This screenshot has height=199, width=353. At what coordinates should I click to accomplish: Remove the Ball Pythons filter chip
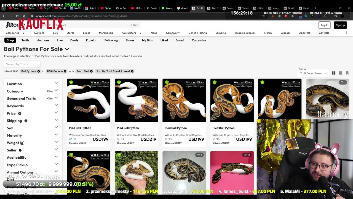click(39, 71)
